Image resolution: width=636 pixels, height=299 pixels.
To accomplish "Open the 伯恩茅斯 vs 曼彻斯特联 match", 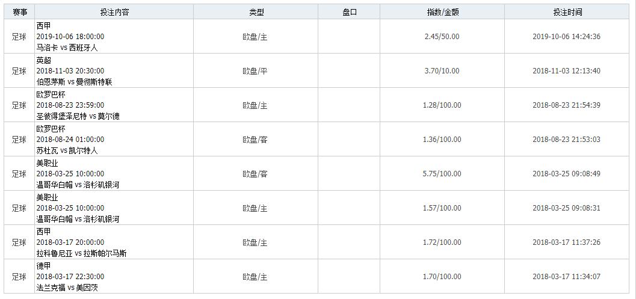I will [x=74, y=82].
